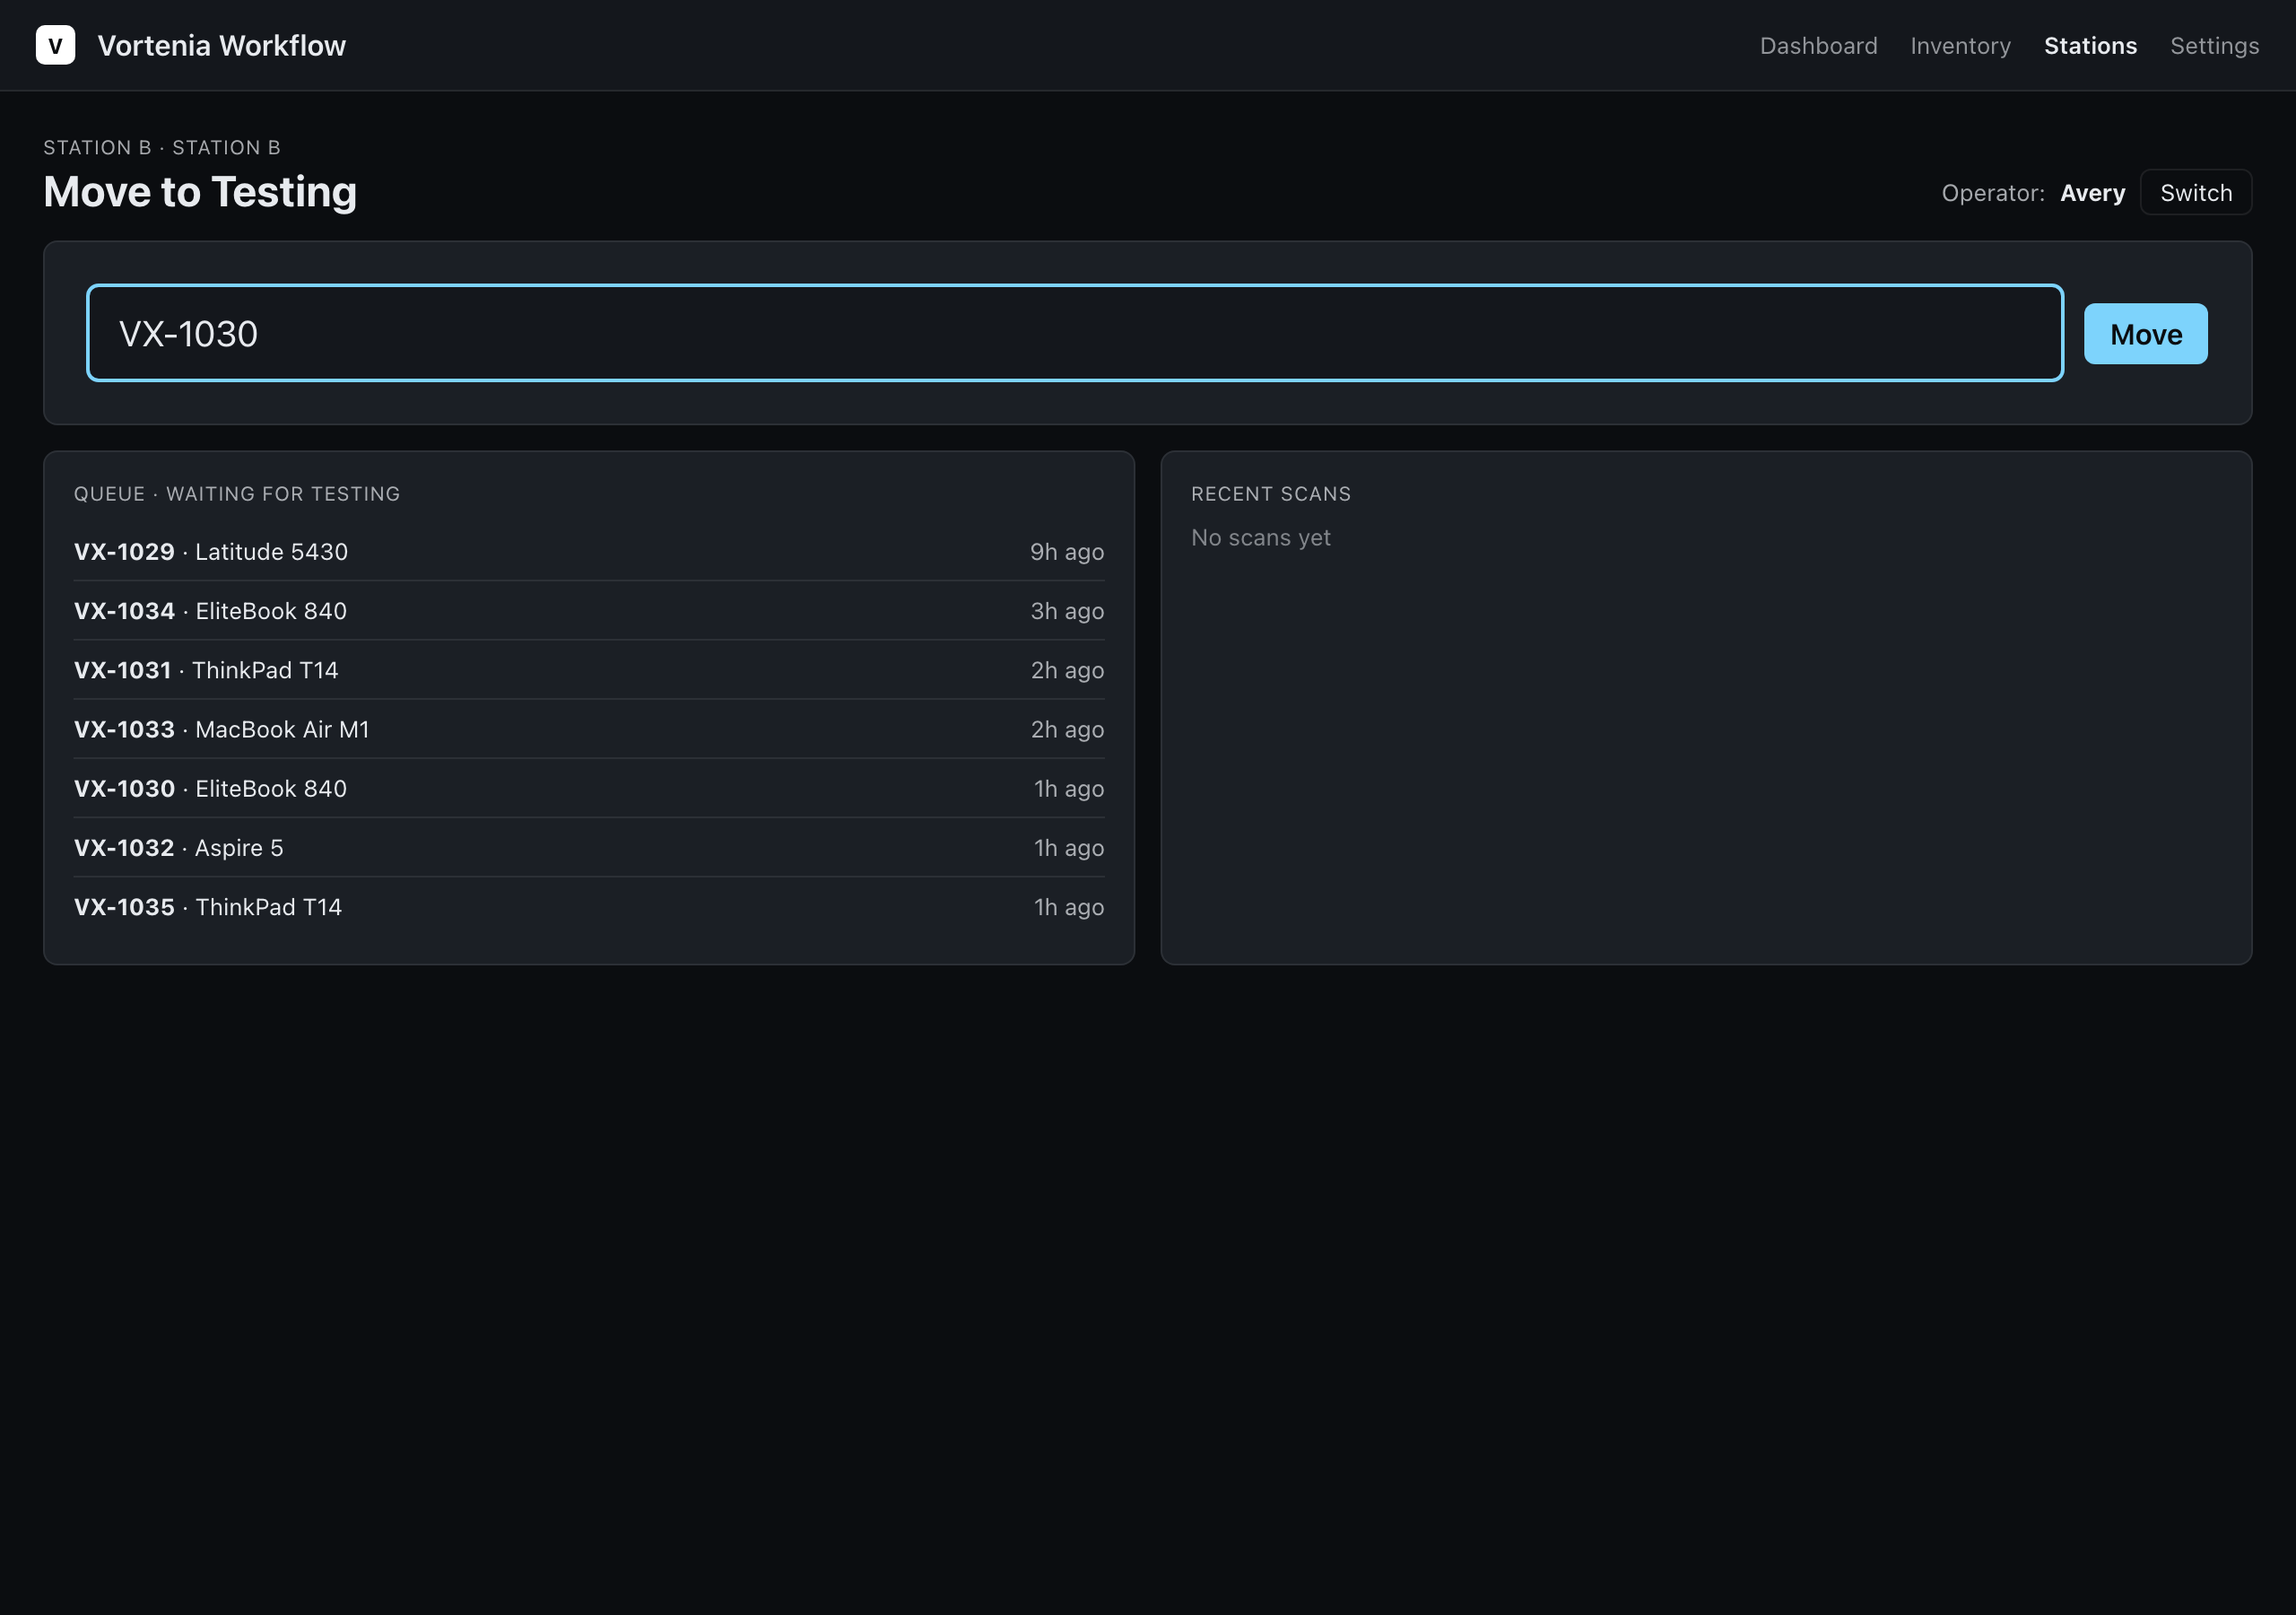2296x1615 pixels.
Task: Click the No scans yet message
Action: [x=1260, y=537]
